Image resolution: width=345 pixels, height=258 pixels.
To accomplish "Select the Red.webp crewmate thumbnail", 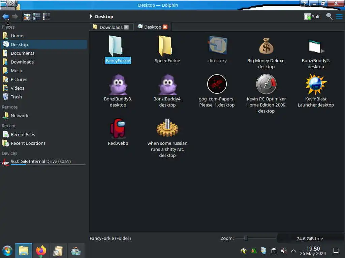I will pyautogui.click(x=118, y=128).
